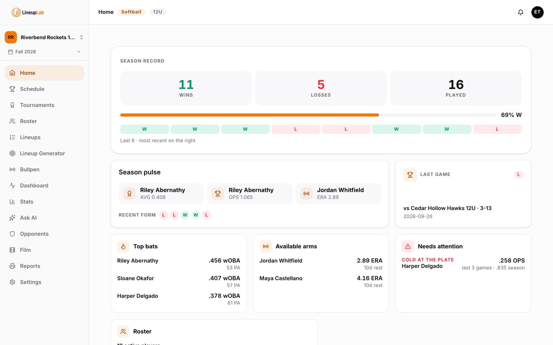Click the Reports printer icon
This screenshot has height=345, width=553.
tap(12, 266)
